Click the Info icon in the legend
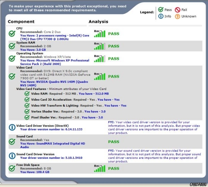208x187 pixels. [x=161, y=16]
